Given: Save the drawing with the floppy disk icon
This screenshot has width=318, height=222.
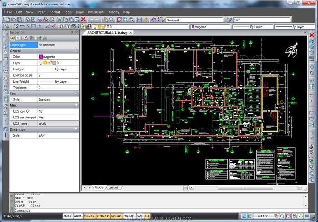Looking at the screenshot, I should coord(20,20).
